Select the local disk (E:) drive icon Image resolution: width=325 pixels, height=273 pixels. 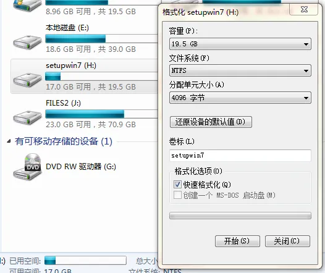click(x=27, y=43)
